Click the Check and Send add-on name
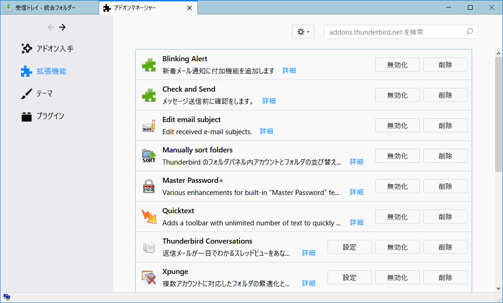The width and height of the screenshot is (503, 303). pos(189,89)
